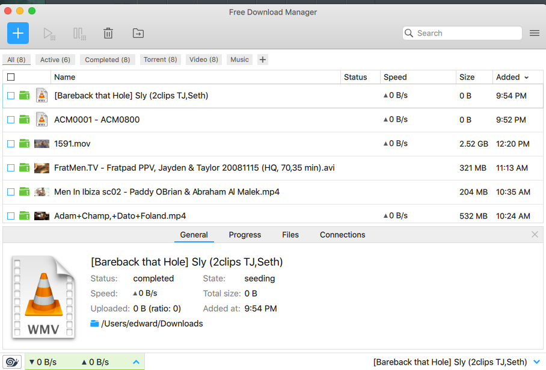Expand the speed limit chevron in status bar
Viewport: 546px width, 370px height.
(136, 362)
